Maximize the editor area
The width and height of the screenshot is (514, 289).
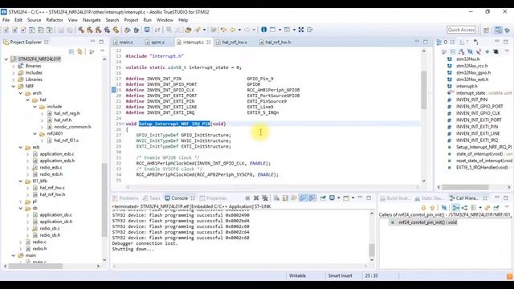coord(426,42)
